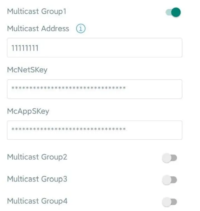Enable the Multicast Group4 toggle

(169, 202)
